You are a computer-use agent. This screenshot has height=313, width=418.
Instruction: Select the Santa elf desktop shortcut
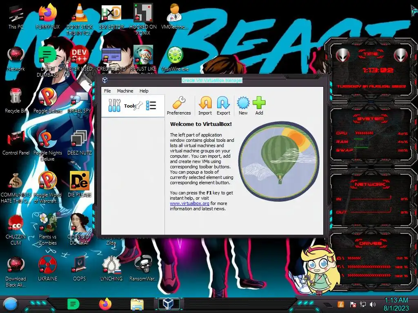coord(143,60)
